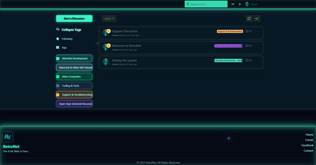The height and width of the screenshot is (165, 316).
Task: Select the Open Topic (General Discussion) sidebar tag
Action: pyautogui.click(x=74, y=104)
